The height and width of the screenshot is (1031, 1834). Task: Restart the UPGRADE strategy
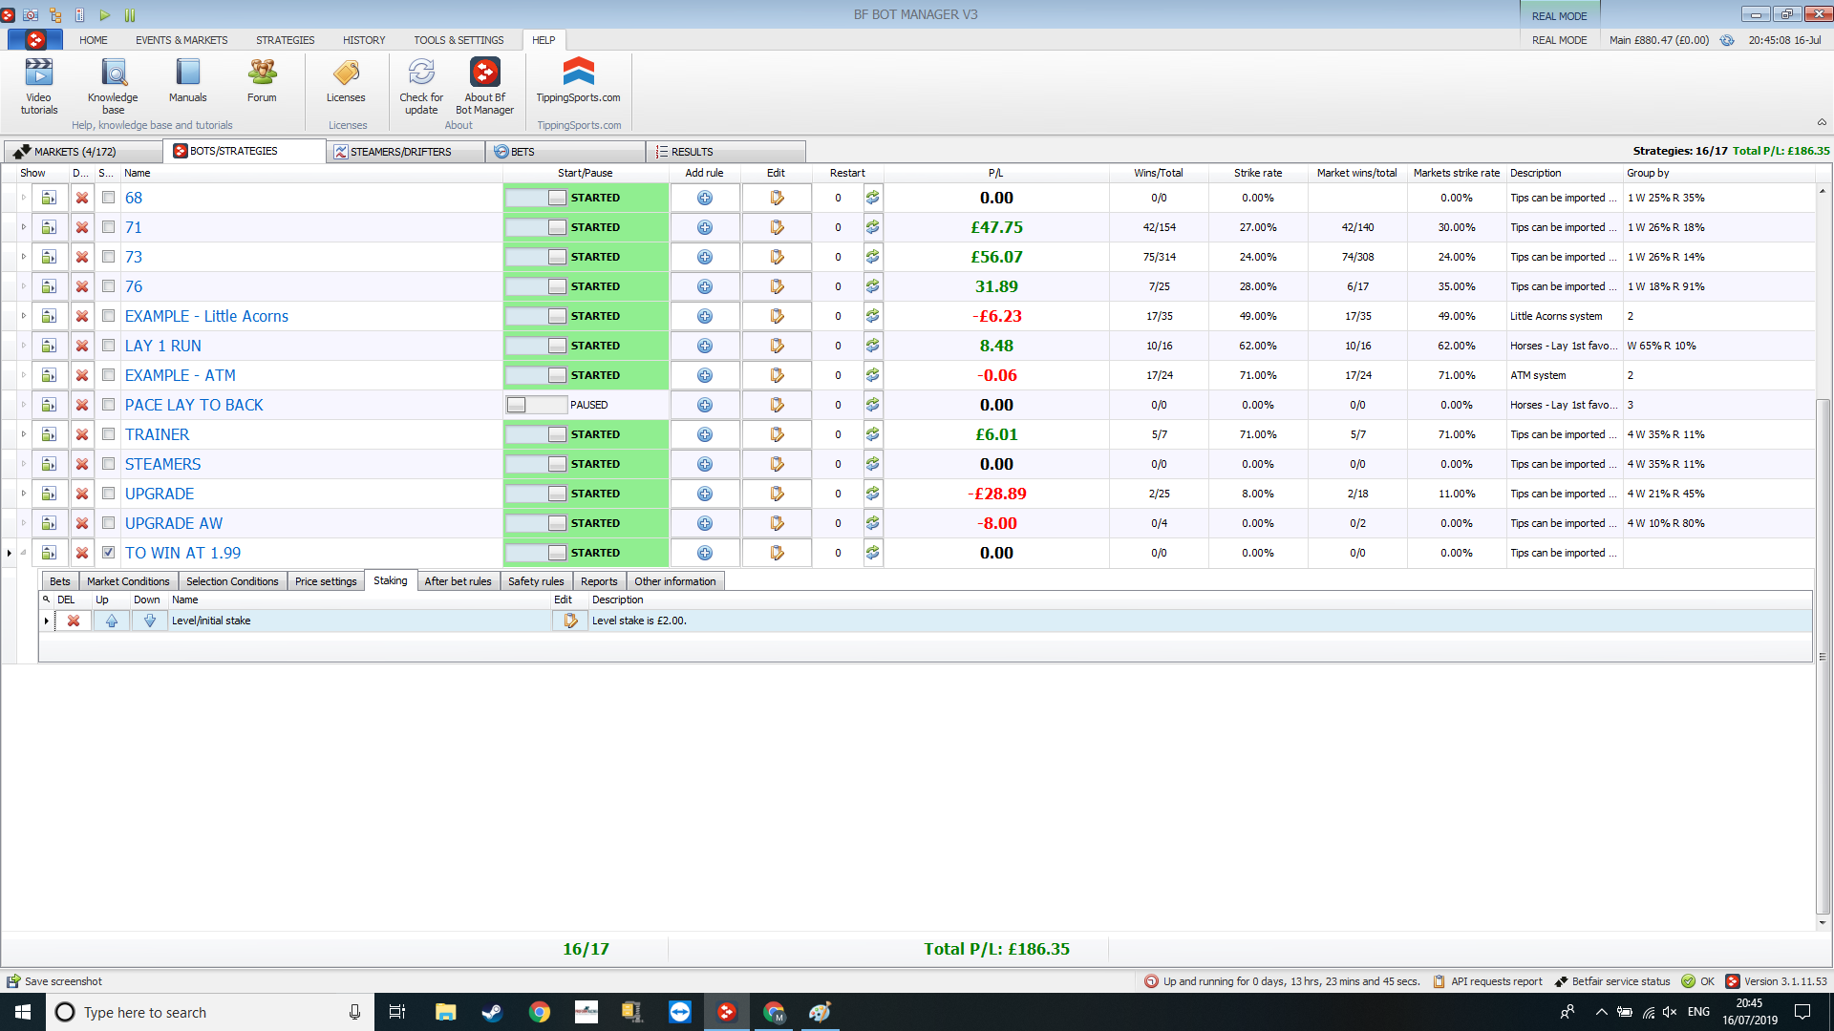click(x=872, y=494)
